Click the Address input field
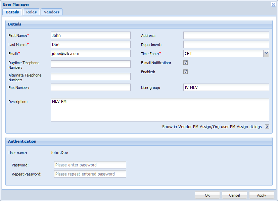Screen dimensions: 278x201 coord(226,35)
